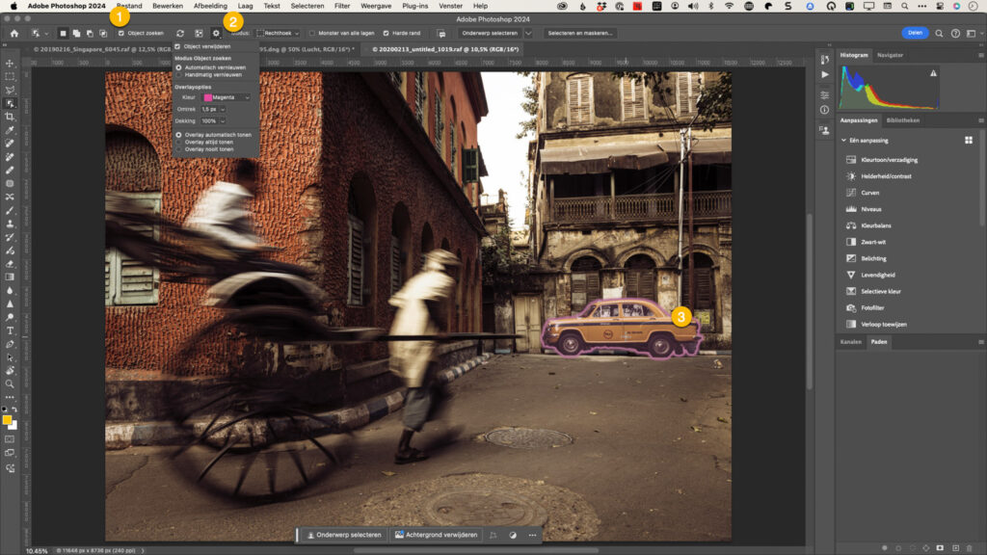Select the Zoom tool in toolbox
This screenshot has height=555, width=987.
[10, 383]
